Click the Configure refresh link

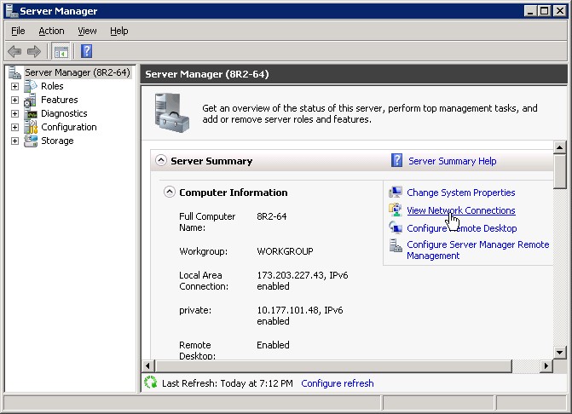tap(337, 383)
